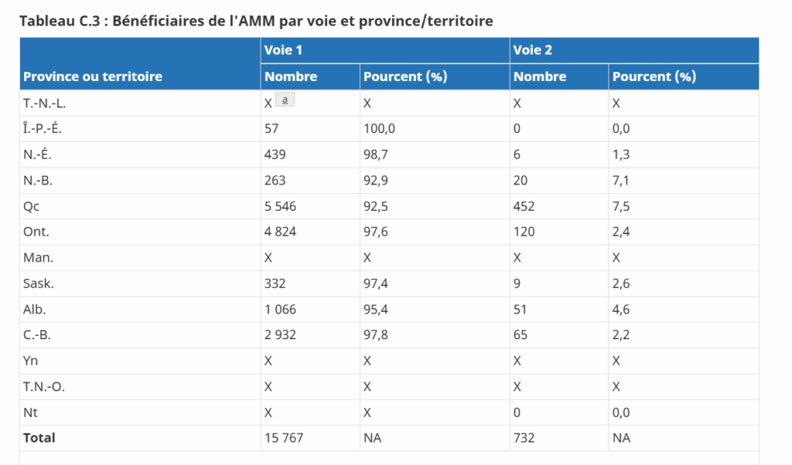Click Pourcent (%) header under Voie 2
Viewport: 792px width, 465px height.
click(654, 76)
